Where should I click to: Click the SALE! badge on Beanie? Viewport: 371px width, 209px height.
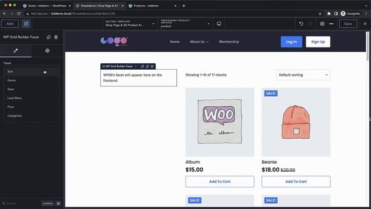pyautogui.click(x=271, y=93)
